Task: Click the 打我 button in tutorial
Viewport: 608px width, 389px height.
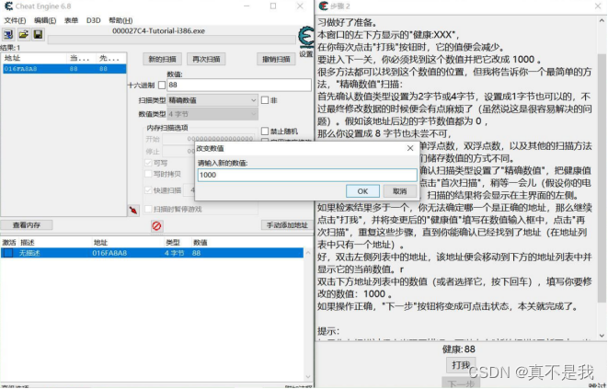Action: [x=461, y=365]
